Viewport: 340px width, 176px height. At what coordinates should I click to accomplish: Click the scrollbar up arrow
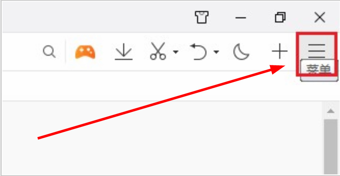coord(331,111)
